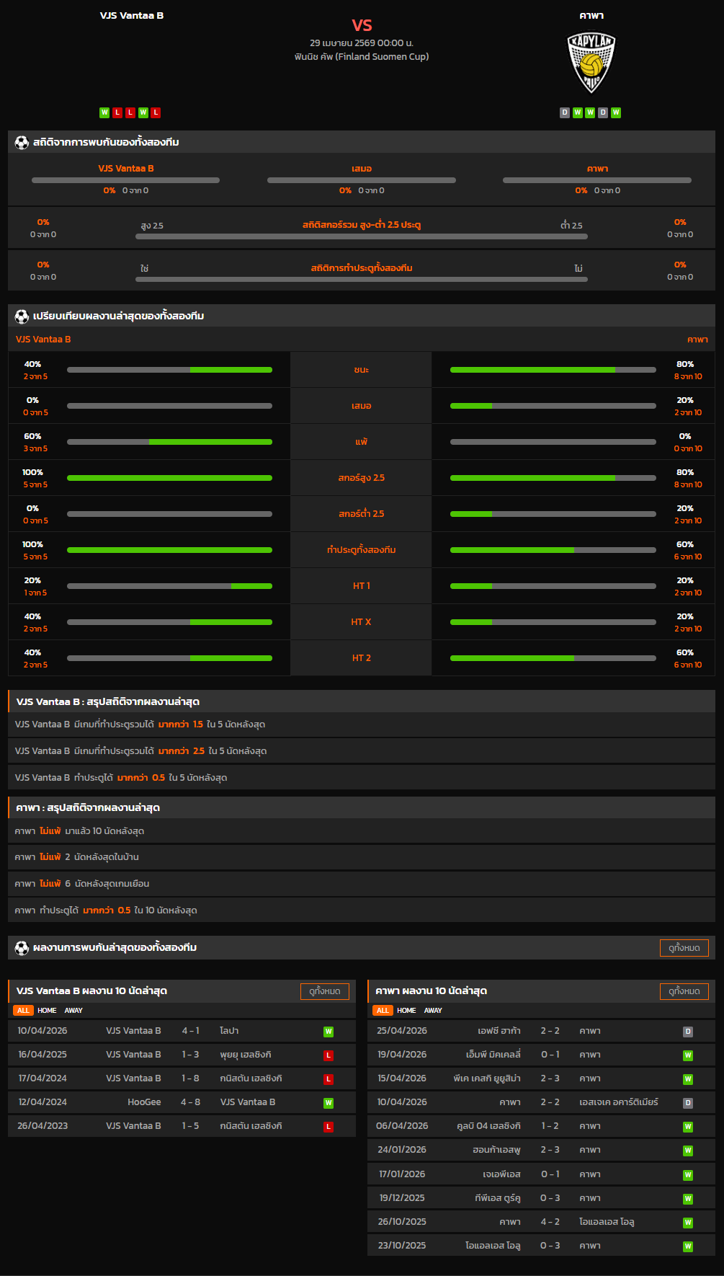
Task: Click the L result badge for 16/04/2025 match
Action: (x=329, y=1055)
